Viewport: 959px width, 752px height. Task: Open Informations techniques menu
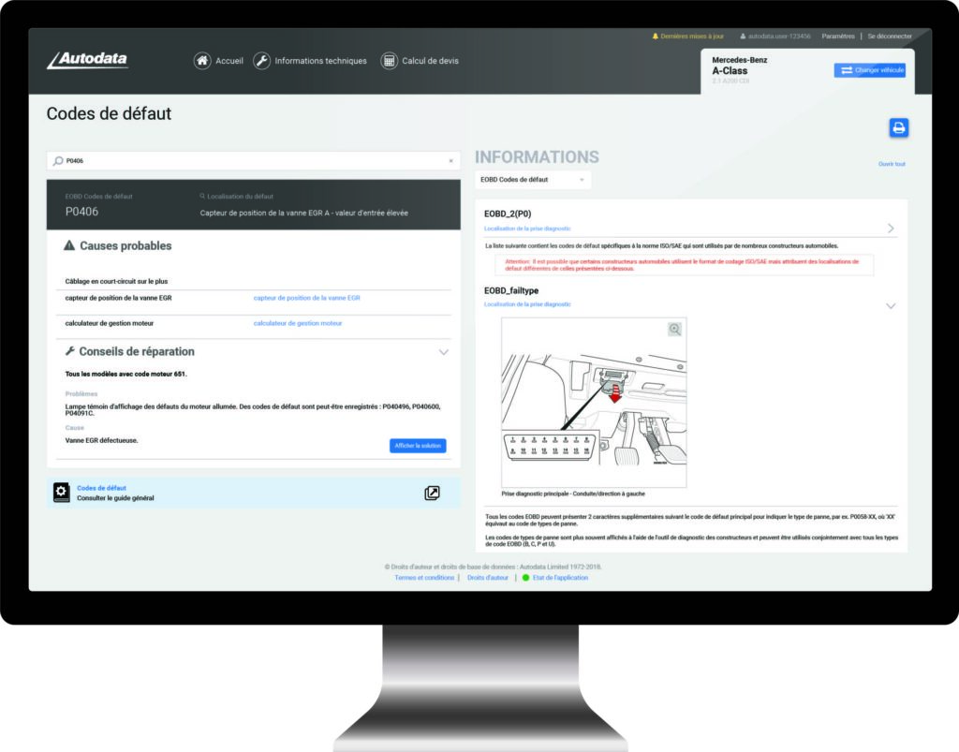pyautogui.click(x=320, y=61)
